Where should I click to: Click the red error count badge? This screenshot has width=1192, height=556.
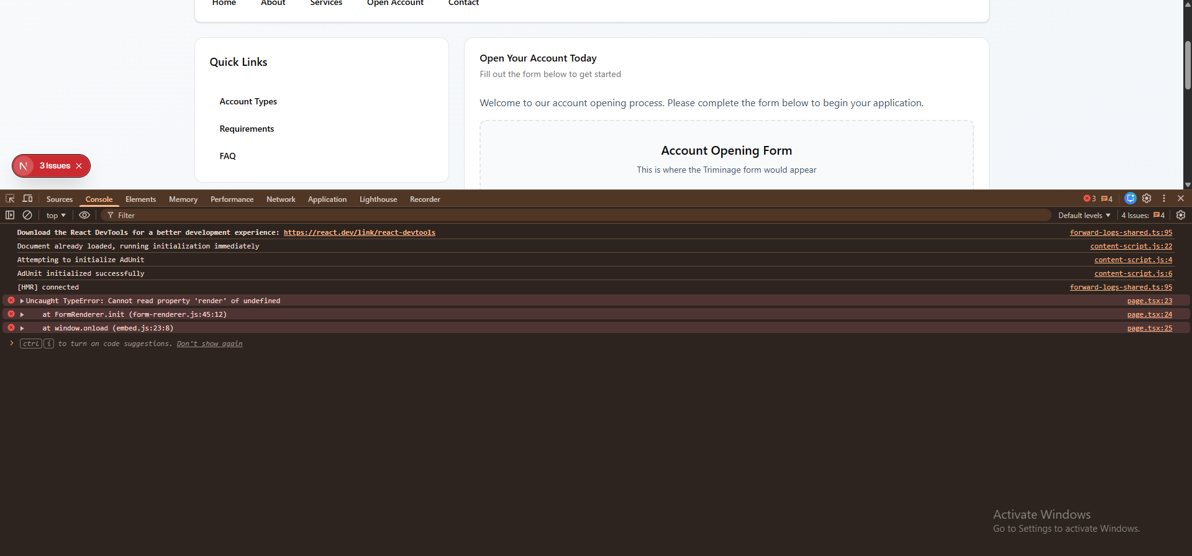coord(1090,199)
